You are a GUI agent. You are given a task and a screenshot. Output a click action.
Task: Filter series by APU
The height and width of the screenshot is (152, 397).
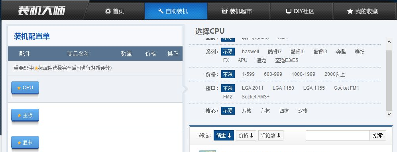pyautogui.click(x=243, y=60)
